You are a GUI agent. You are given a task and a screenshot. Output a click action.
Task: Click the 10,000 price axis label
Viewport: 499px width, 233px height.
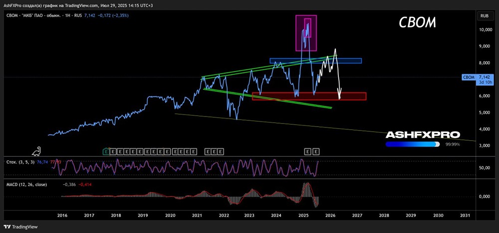tap(486, 30)
